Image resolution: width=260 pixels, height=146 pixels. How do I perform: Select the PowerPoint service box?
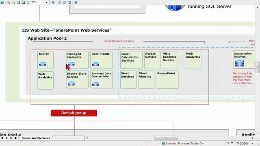coord(167,79)
